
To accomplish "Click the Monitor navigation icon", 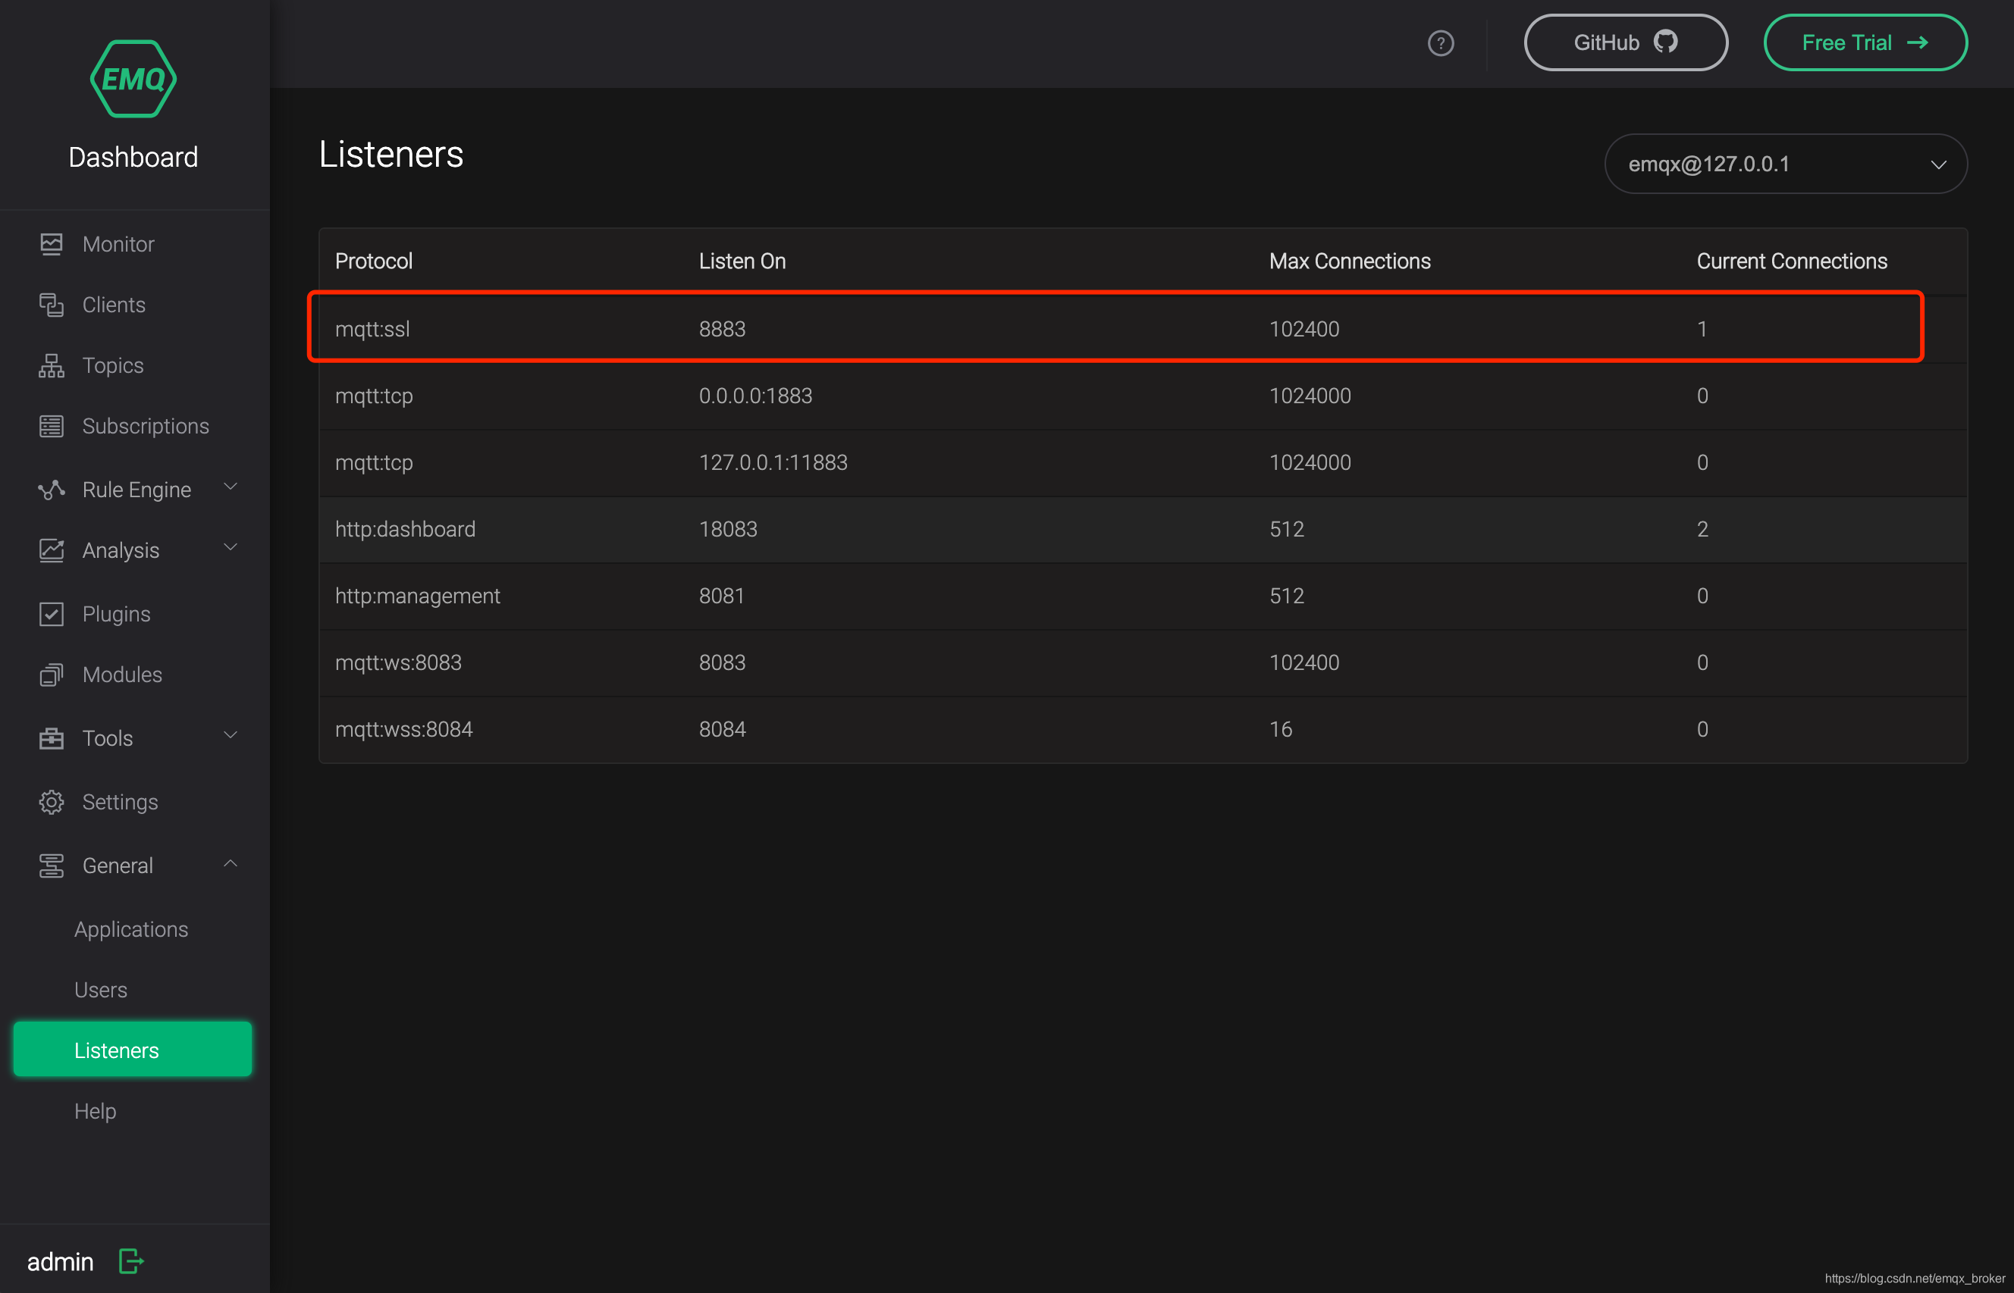I will 52,243.
